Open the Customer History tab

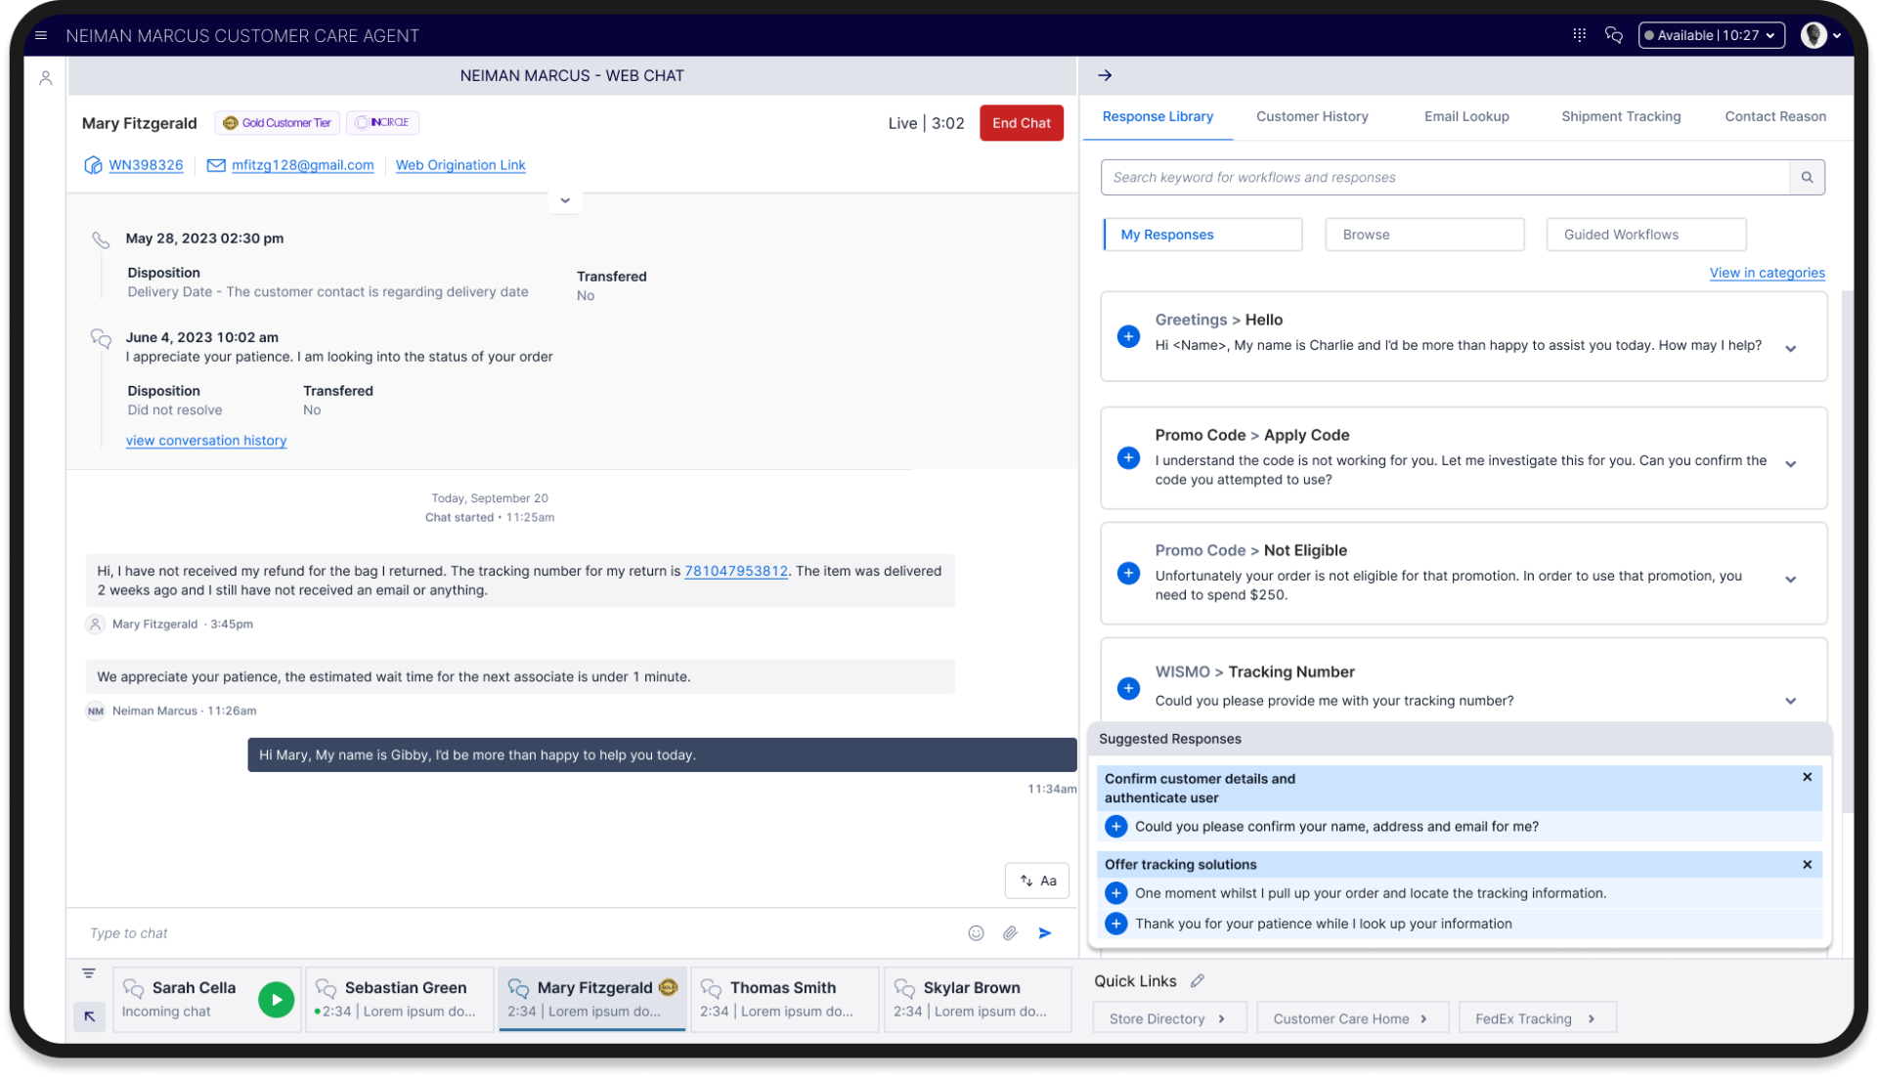[1311, 116]
